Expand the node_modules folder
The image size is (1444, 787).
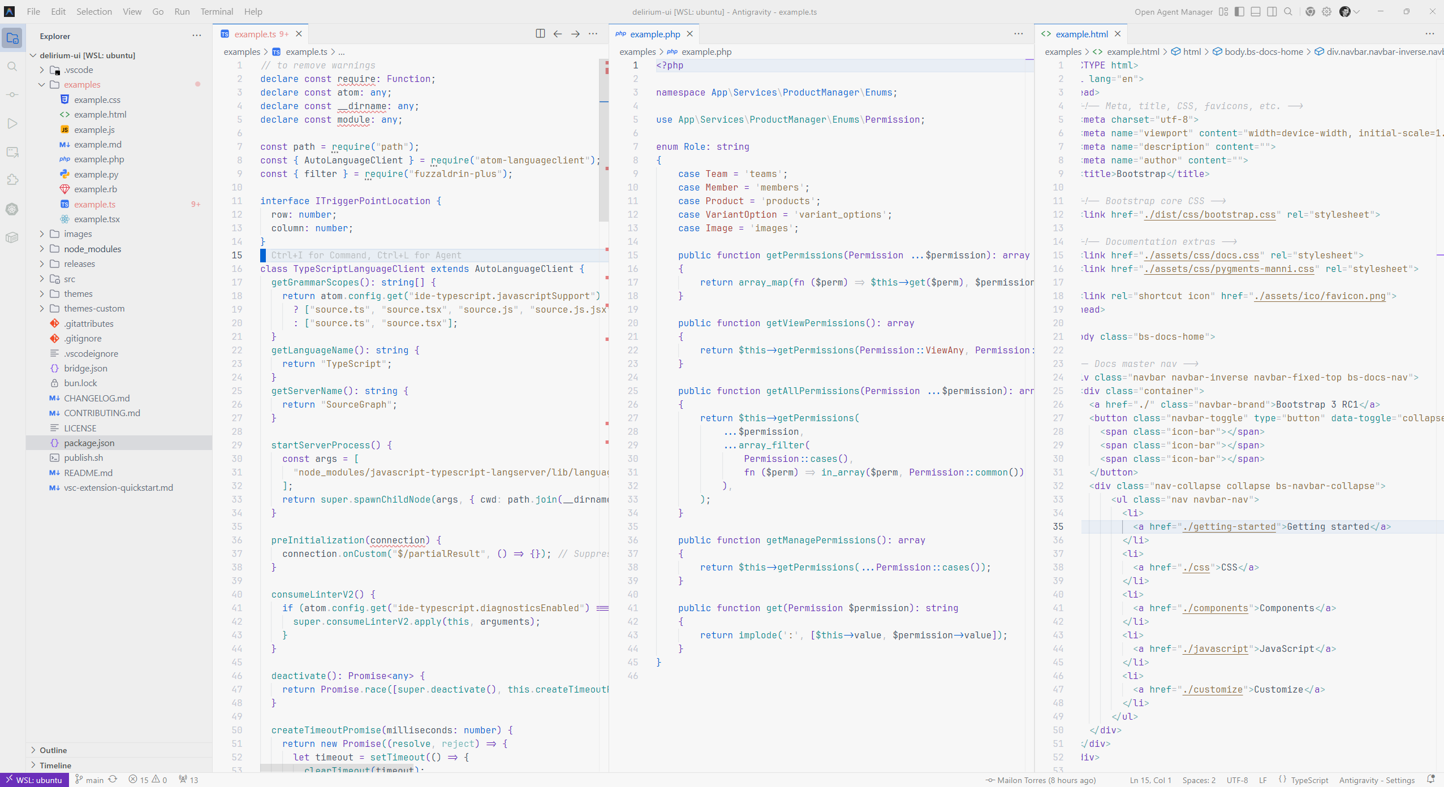[92, 249]
